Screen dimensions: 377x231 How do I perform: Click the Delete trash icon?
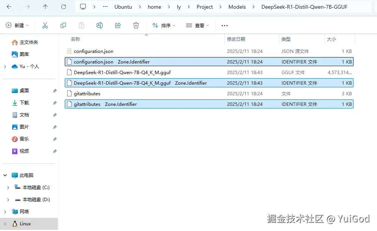pyautogui.click(x=136, y=25)
